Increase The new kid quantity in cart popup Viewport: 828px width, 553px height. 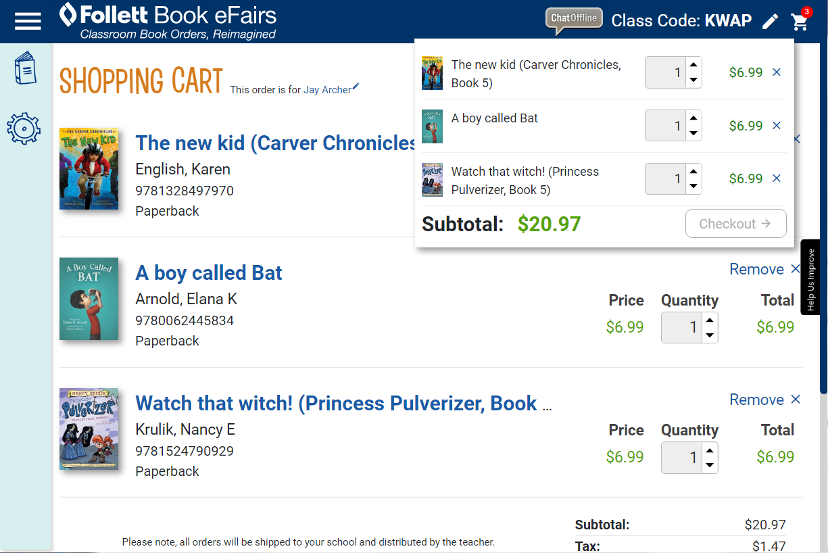[x=693, y=65]
